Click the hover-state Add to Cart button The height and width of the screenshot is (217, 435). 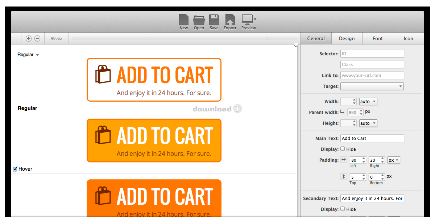coord(154,141)
